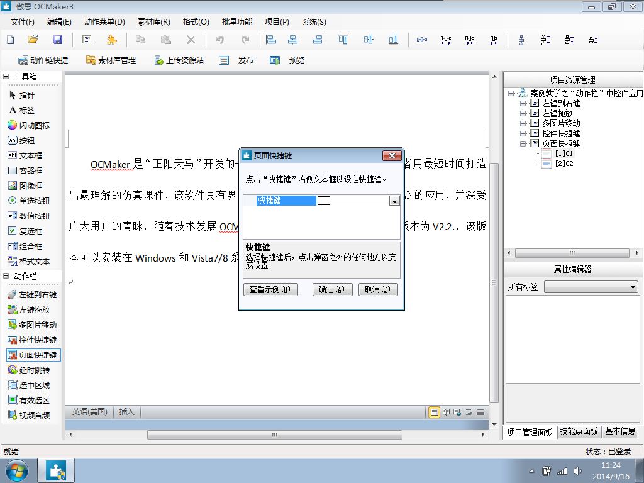Click the 确定(A) button
The height and width of the screenshot is (483, 644).
point(332,289)
